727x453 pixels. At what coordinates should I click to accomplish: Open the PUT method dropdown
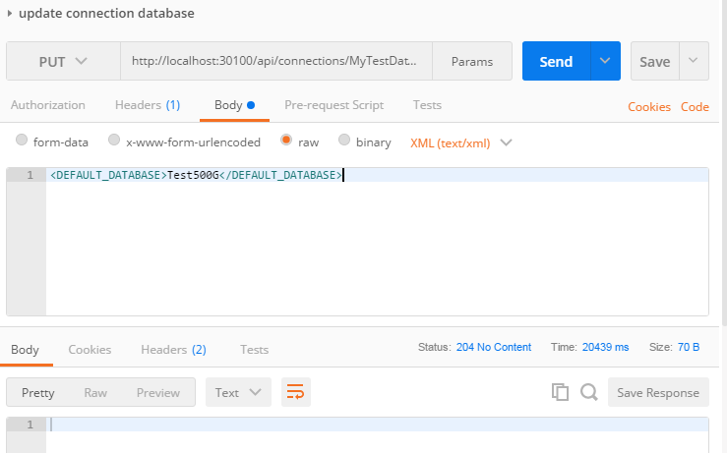tap(64, 61)
